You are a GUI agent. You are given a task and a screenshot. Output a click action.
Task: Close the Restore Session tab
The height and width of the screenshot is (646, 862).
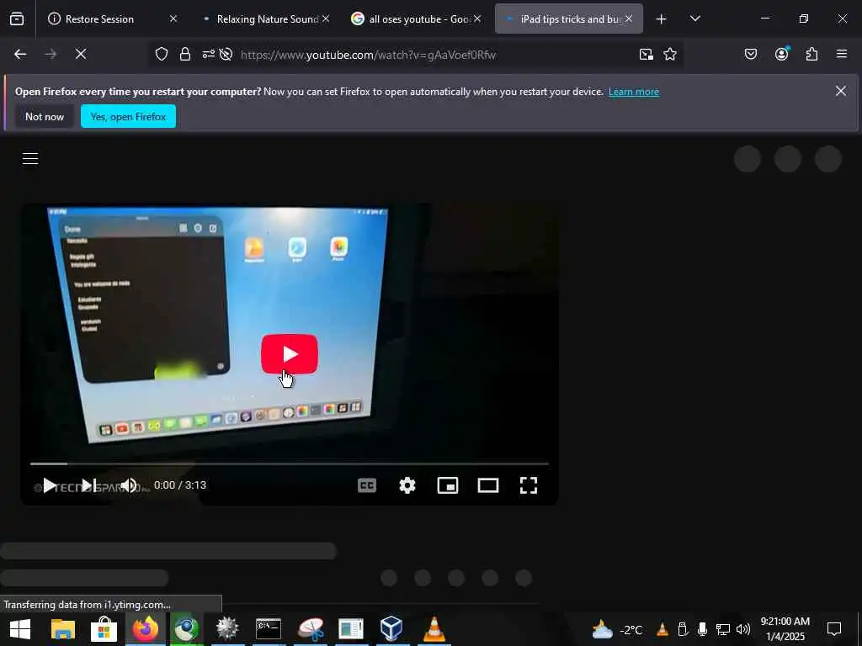[x=173, y=19]
